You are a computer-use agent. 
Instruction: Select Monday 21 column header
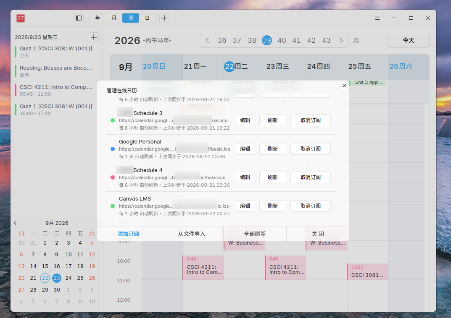click(203, 67)
